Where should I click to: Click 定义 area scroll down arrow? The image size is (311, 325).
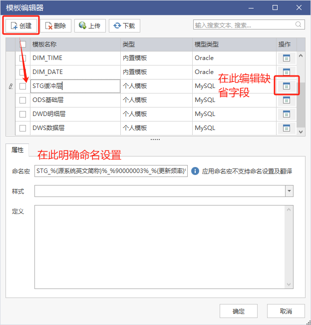(x=289, y=284)
